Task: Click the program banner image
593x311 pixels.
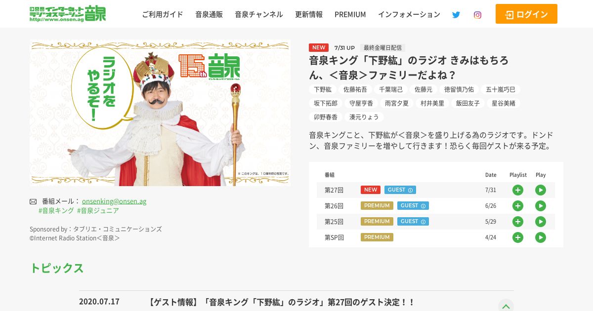Action: [x=160, y=113]
